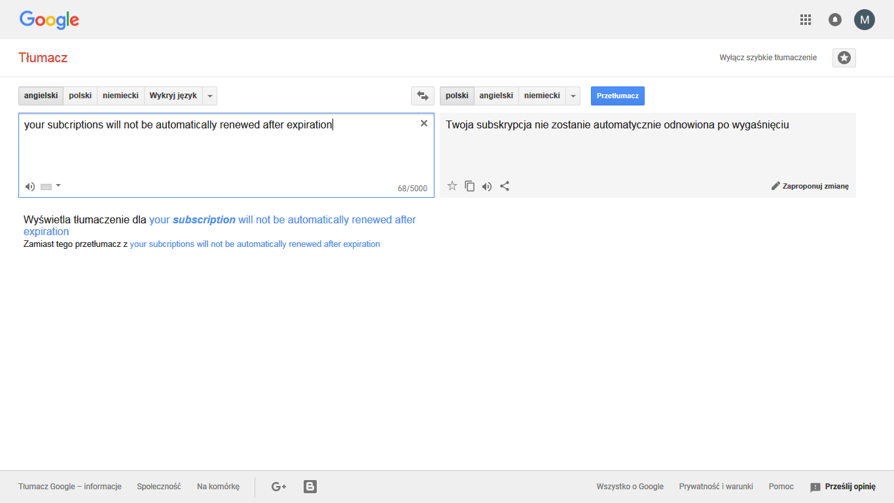The width and height of the screenshot is (894, 503).
Task: Swap source and target languages
Action: [423, 96]
